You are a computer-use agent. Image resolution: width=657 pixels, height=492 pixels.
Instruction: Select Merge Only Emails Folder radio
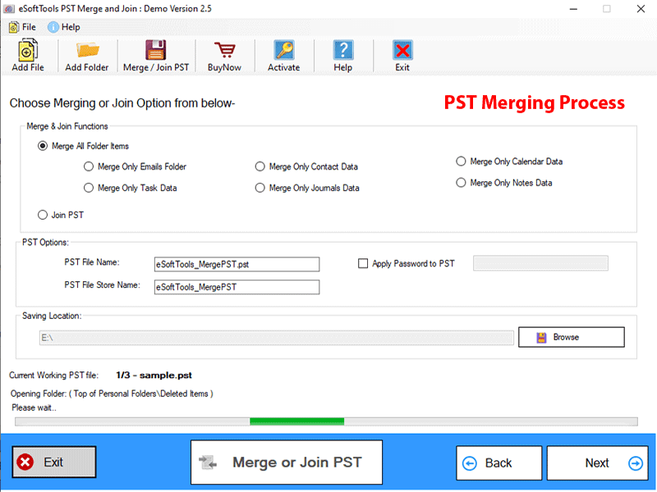(x=89, y=166)
